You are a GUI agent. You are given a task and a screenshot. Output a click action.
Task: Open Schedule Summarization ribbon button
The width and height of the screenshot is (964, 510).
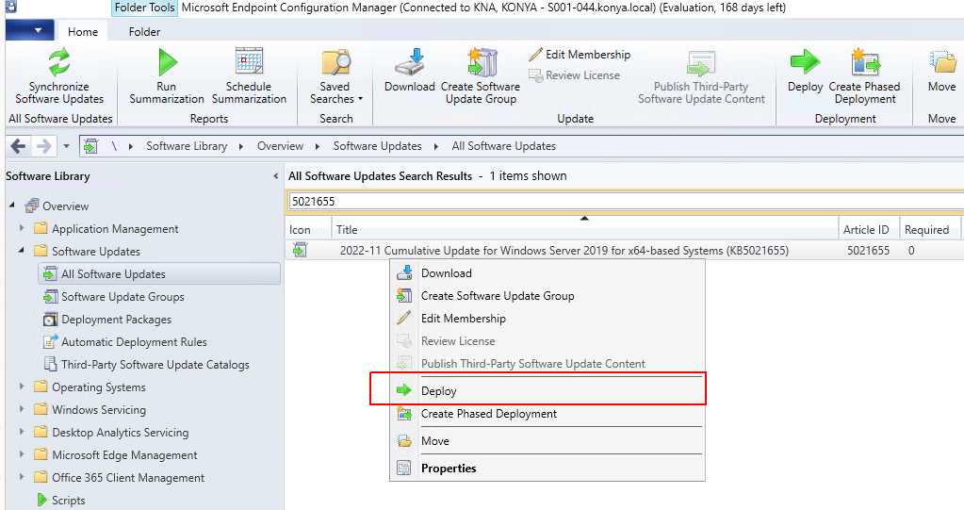(x=249, y=75)
